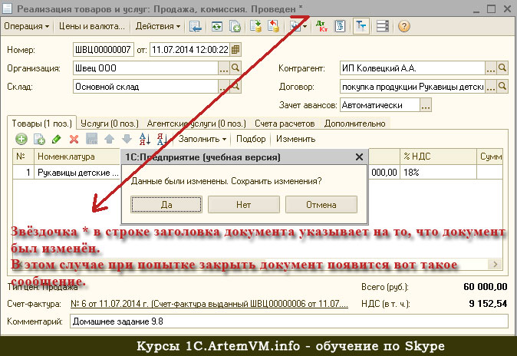Open the help question mark icon
This screenshot has height=356, width=517.
coord(403,26)
